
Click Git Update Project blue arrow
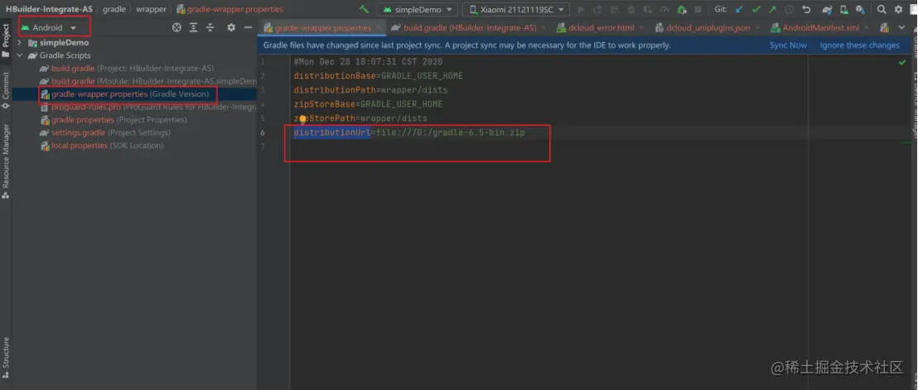tap(739, 9)
